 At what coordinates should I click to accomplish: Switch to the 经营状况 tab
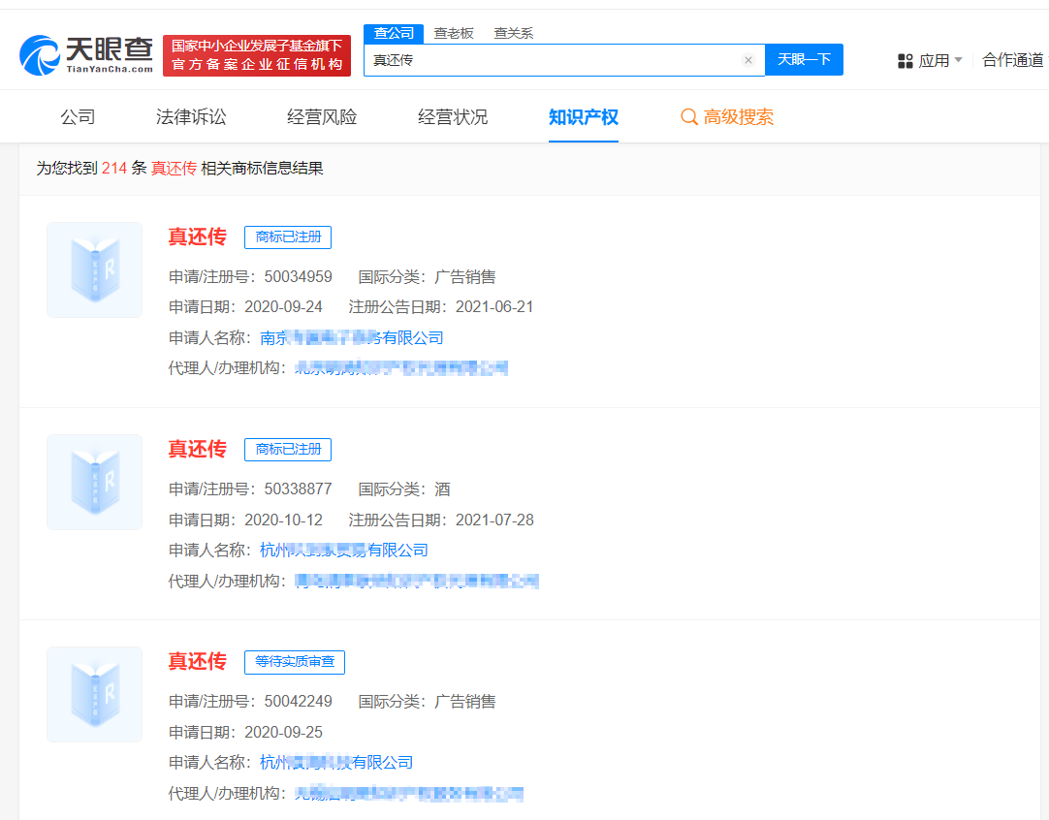coord(452,116)
